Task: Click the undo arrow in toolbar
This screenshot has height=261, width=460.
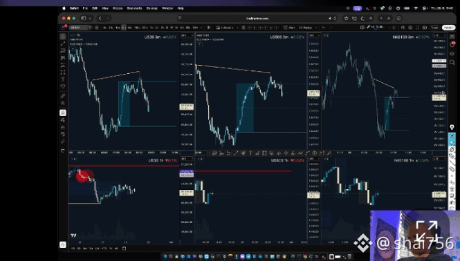Action: click(x=323, y=27)
